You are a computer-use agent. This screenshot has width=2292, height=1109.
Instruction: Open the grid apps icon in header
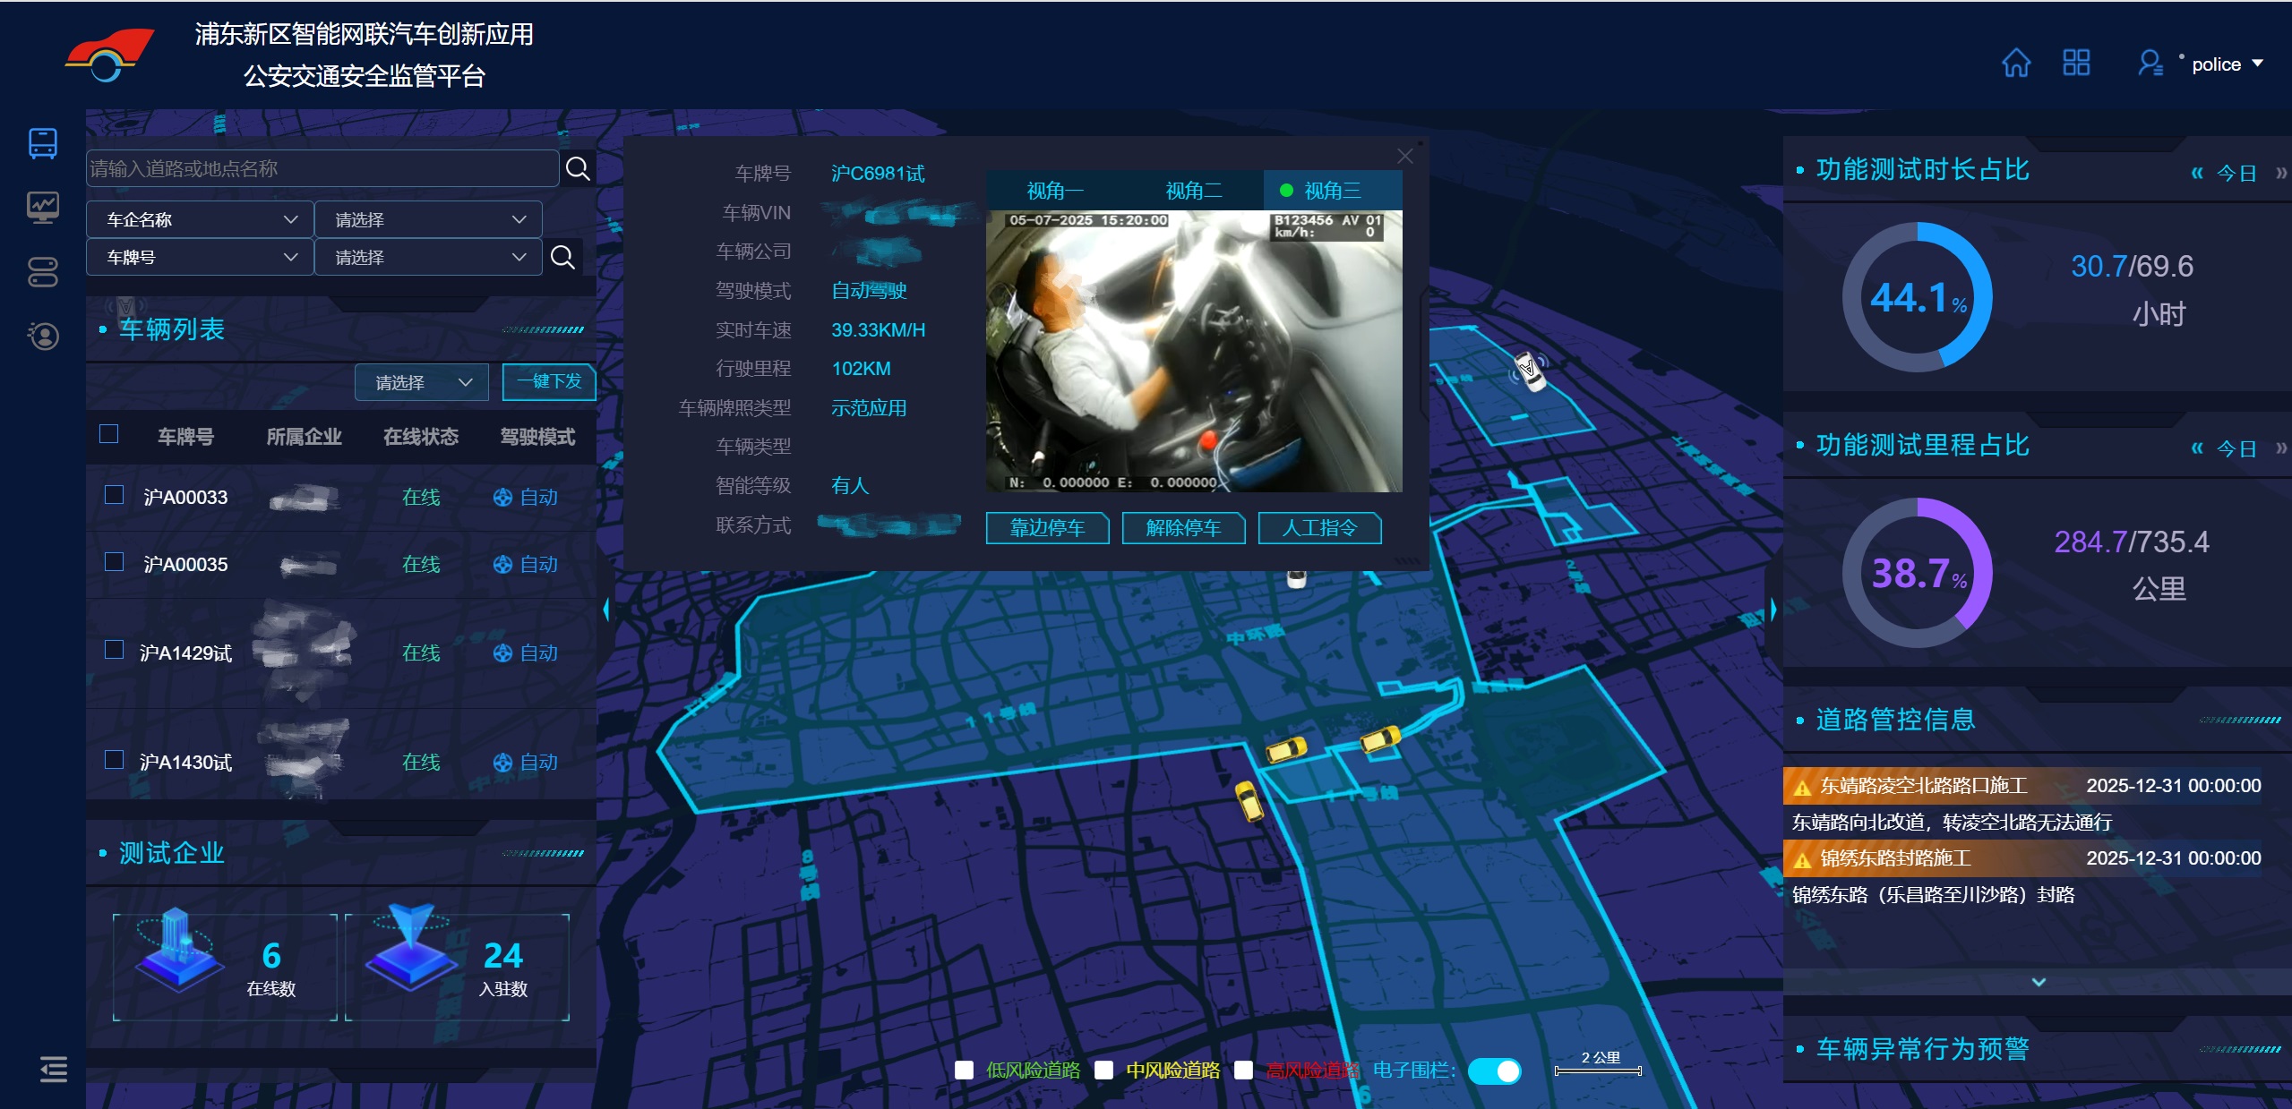(2075, 63)
